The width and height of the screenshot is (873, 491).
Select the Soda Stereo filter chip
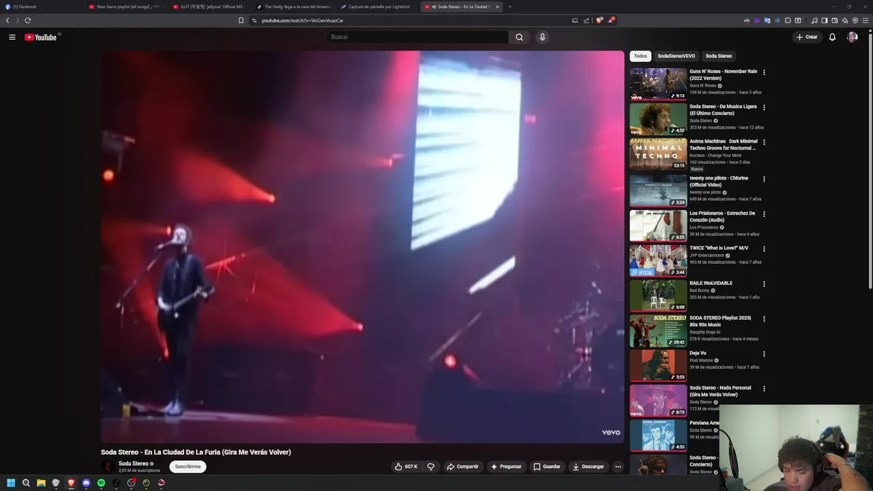(x=718, y=56)
